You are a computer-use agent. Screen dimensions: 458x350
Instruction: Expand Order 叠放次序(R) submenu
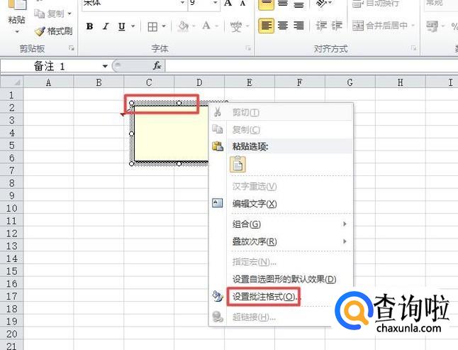pyautogui.click(x=281, y=241)
